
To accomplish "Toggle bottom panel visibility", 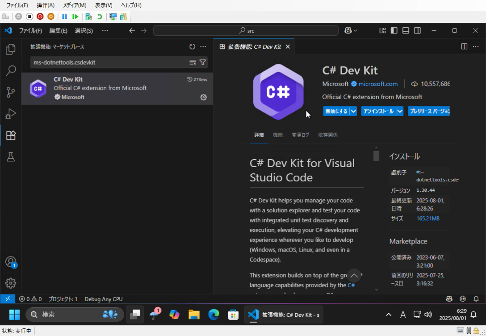I will coord(406,30).
